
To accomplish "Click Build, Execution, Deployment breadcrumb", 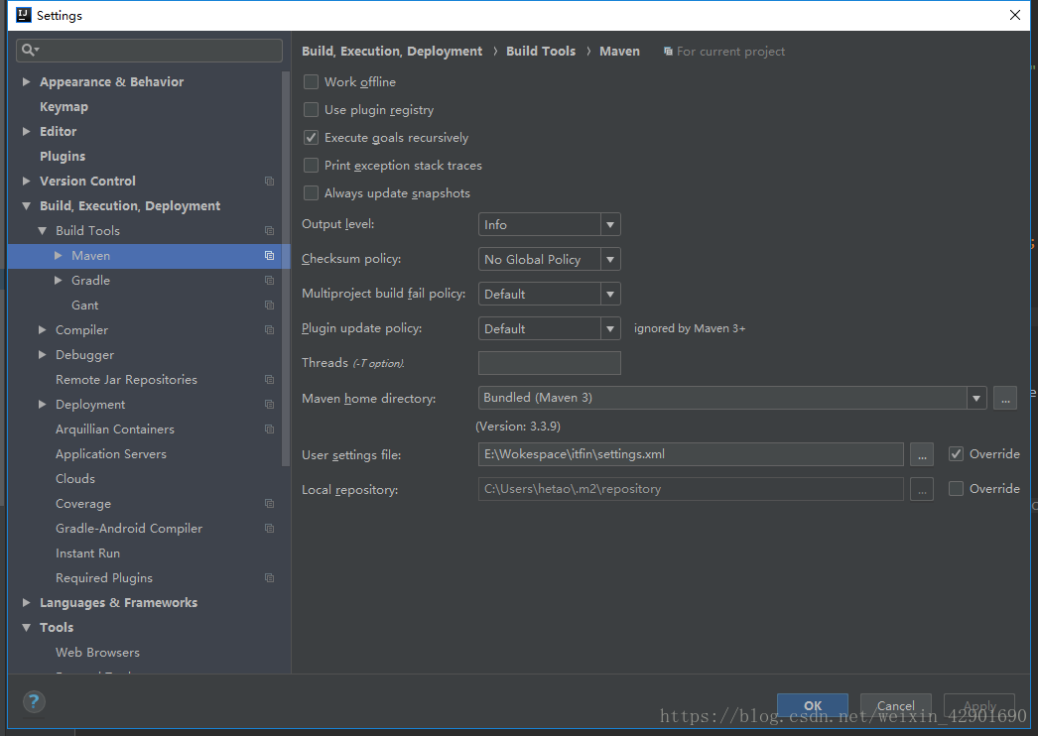I will (392, 51).
